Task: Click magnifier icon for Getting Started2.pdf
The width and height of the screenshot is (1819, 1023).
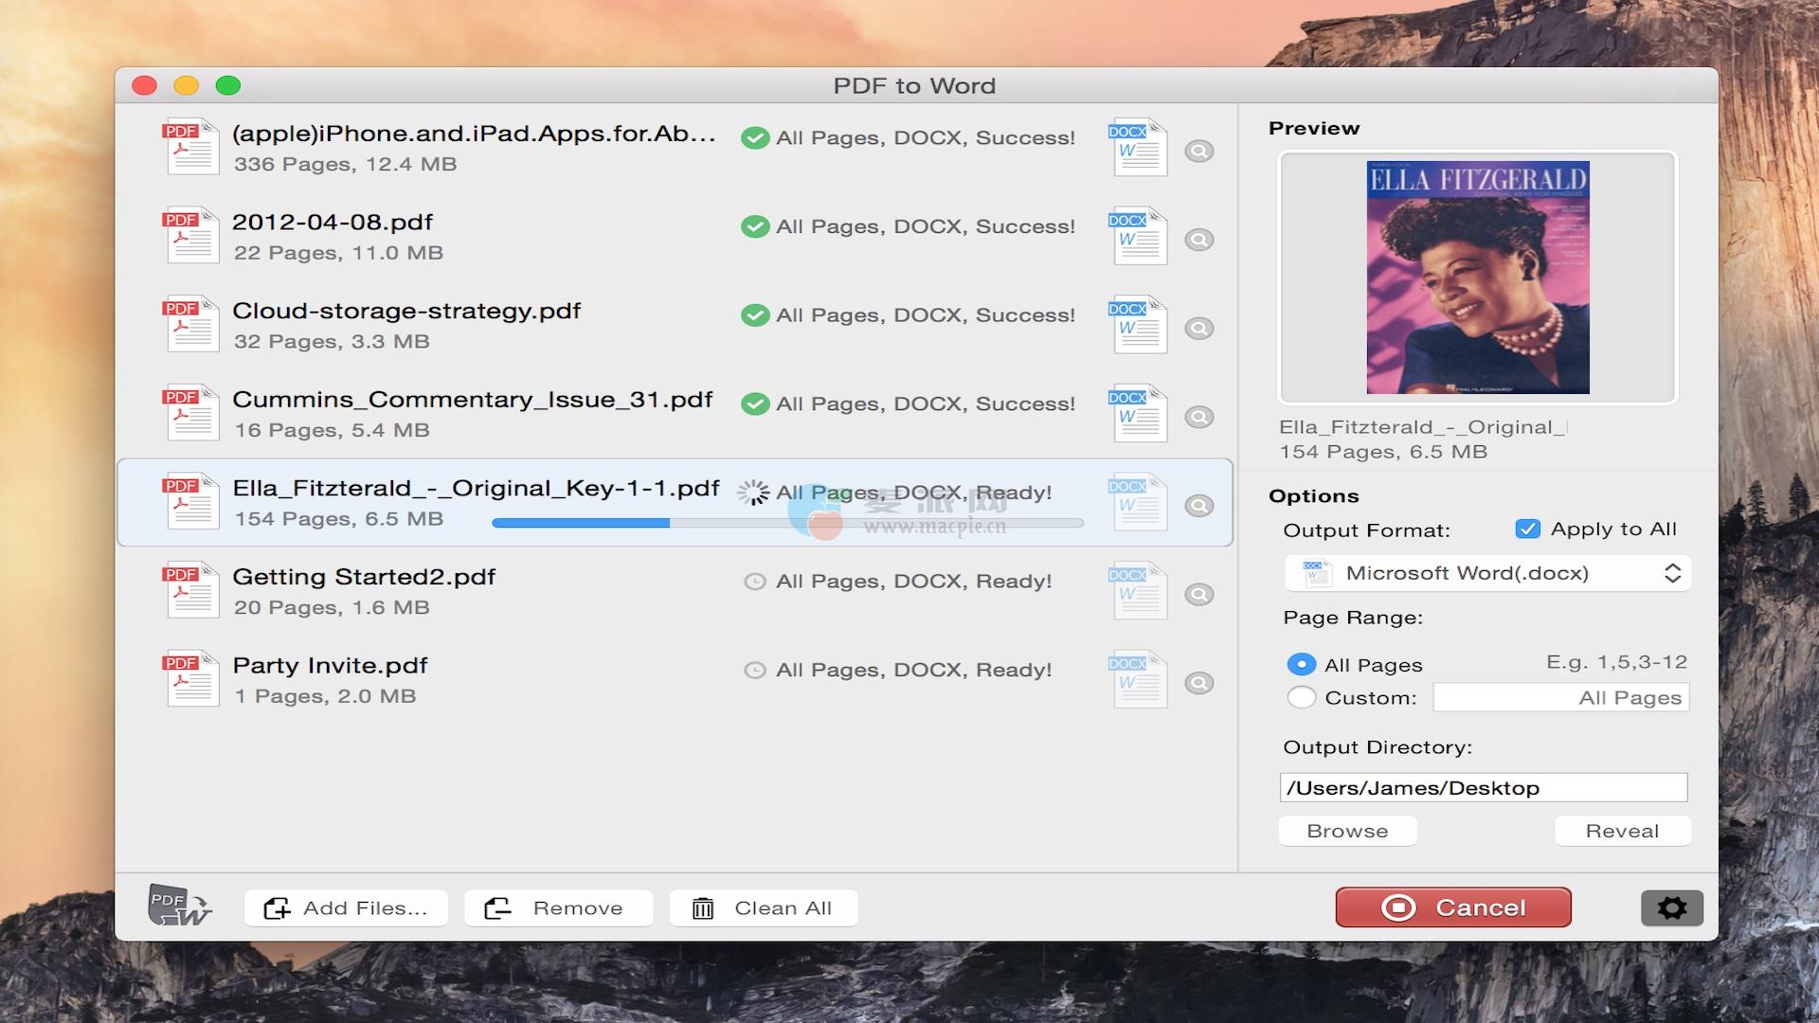Action: coord(1199,594)
